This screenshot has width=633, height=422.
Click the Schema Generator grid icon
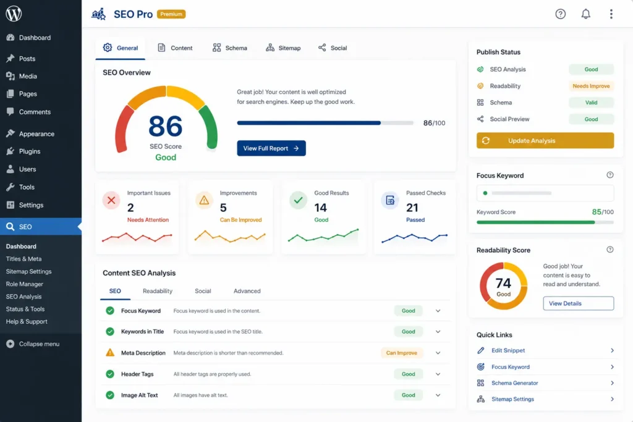(480, 383)
